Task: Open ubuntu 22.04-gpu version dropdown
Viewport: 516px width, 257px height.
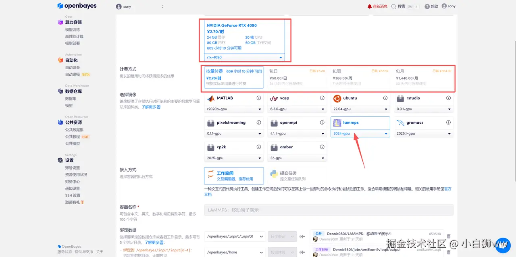Action: coord(360,109)
